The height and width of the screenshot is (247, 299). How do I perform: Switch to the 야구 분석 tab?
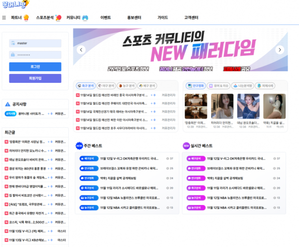click(106, 86)
